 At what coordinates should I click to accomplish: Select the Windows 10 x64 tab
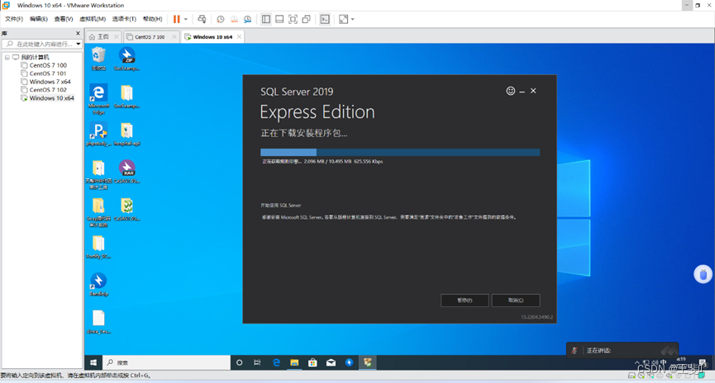point(212,37)
